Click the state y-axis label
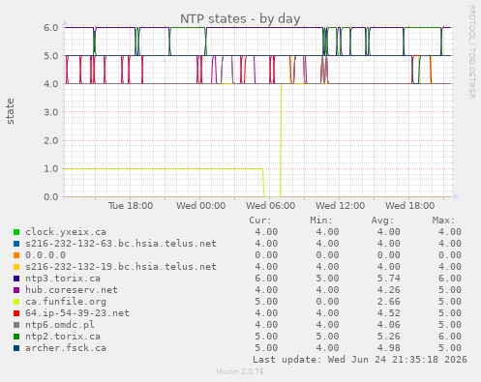 click(11, 111)
